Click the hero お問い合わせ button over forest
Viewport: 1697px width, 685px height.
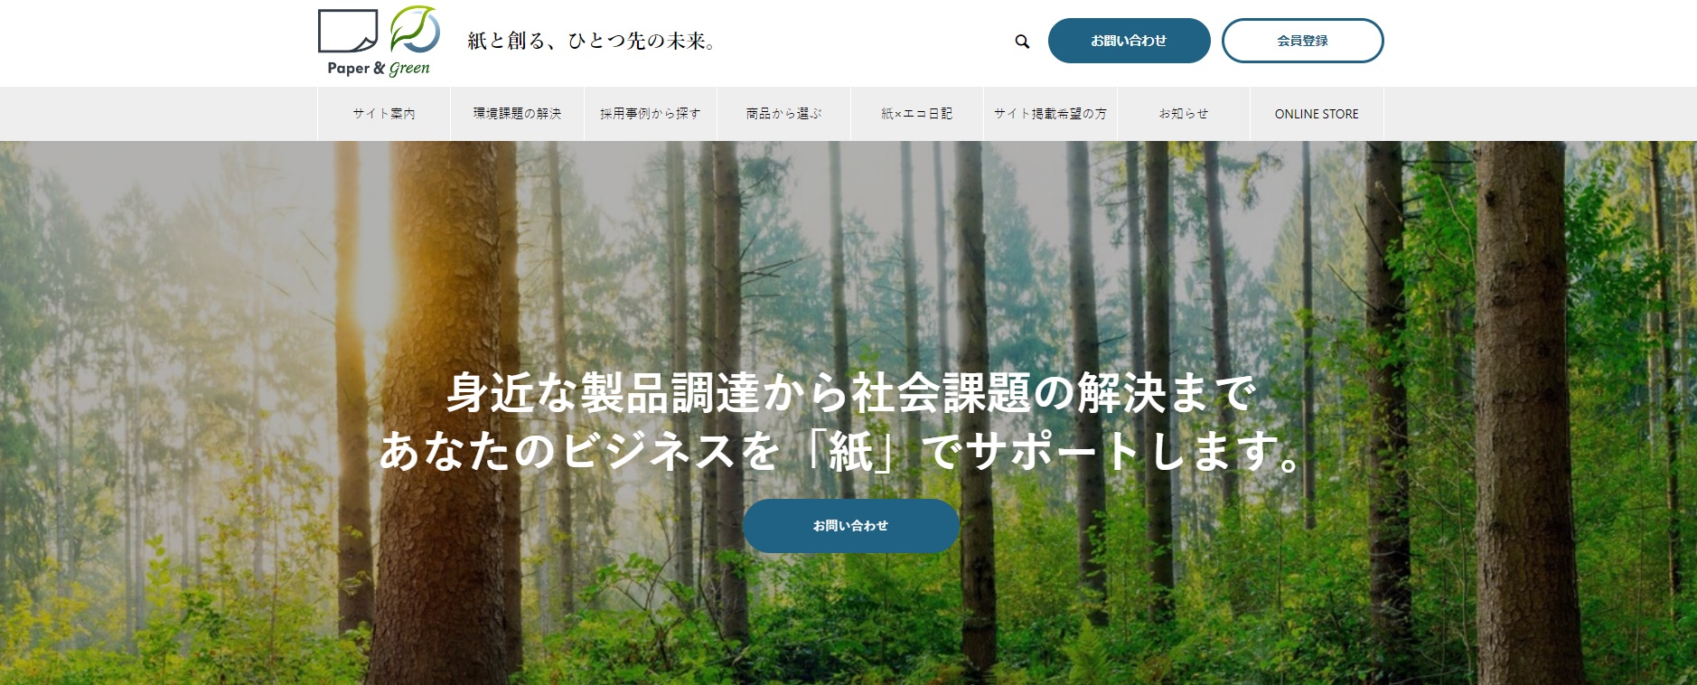[850, 525]
